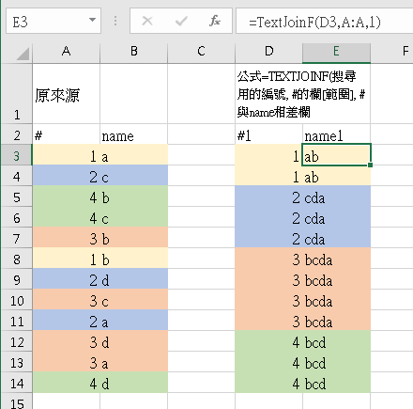This screenshot has width=413, height=409.
Task: Select row 2 header
Action: click(x=17, y=134)
